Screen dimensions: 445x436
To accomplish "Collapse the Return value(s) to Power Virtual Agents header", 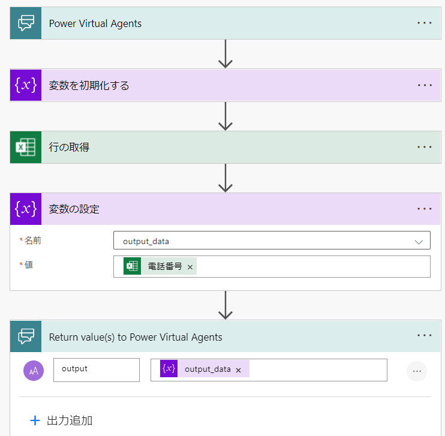I will pyautogui.click(x=225, y=336).
